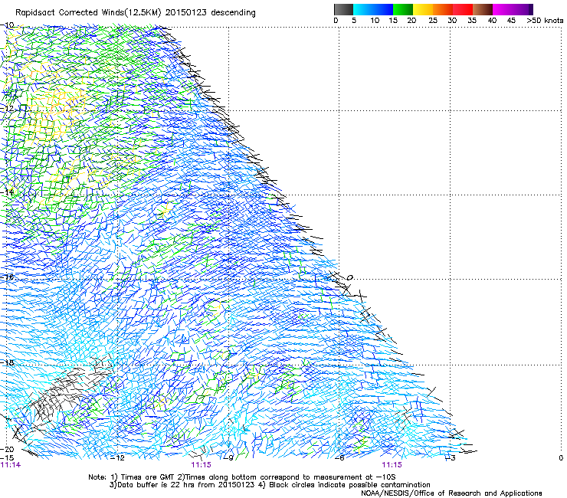
Task: Click the '-20' latitude label on the left axis
Action: [7, 449]
